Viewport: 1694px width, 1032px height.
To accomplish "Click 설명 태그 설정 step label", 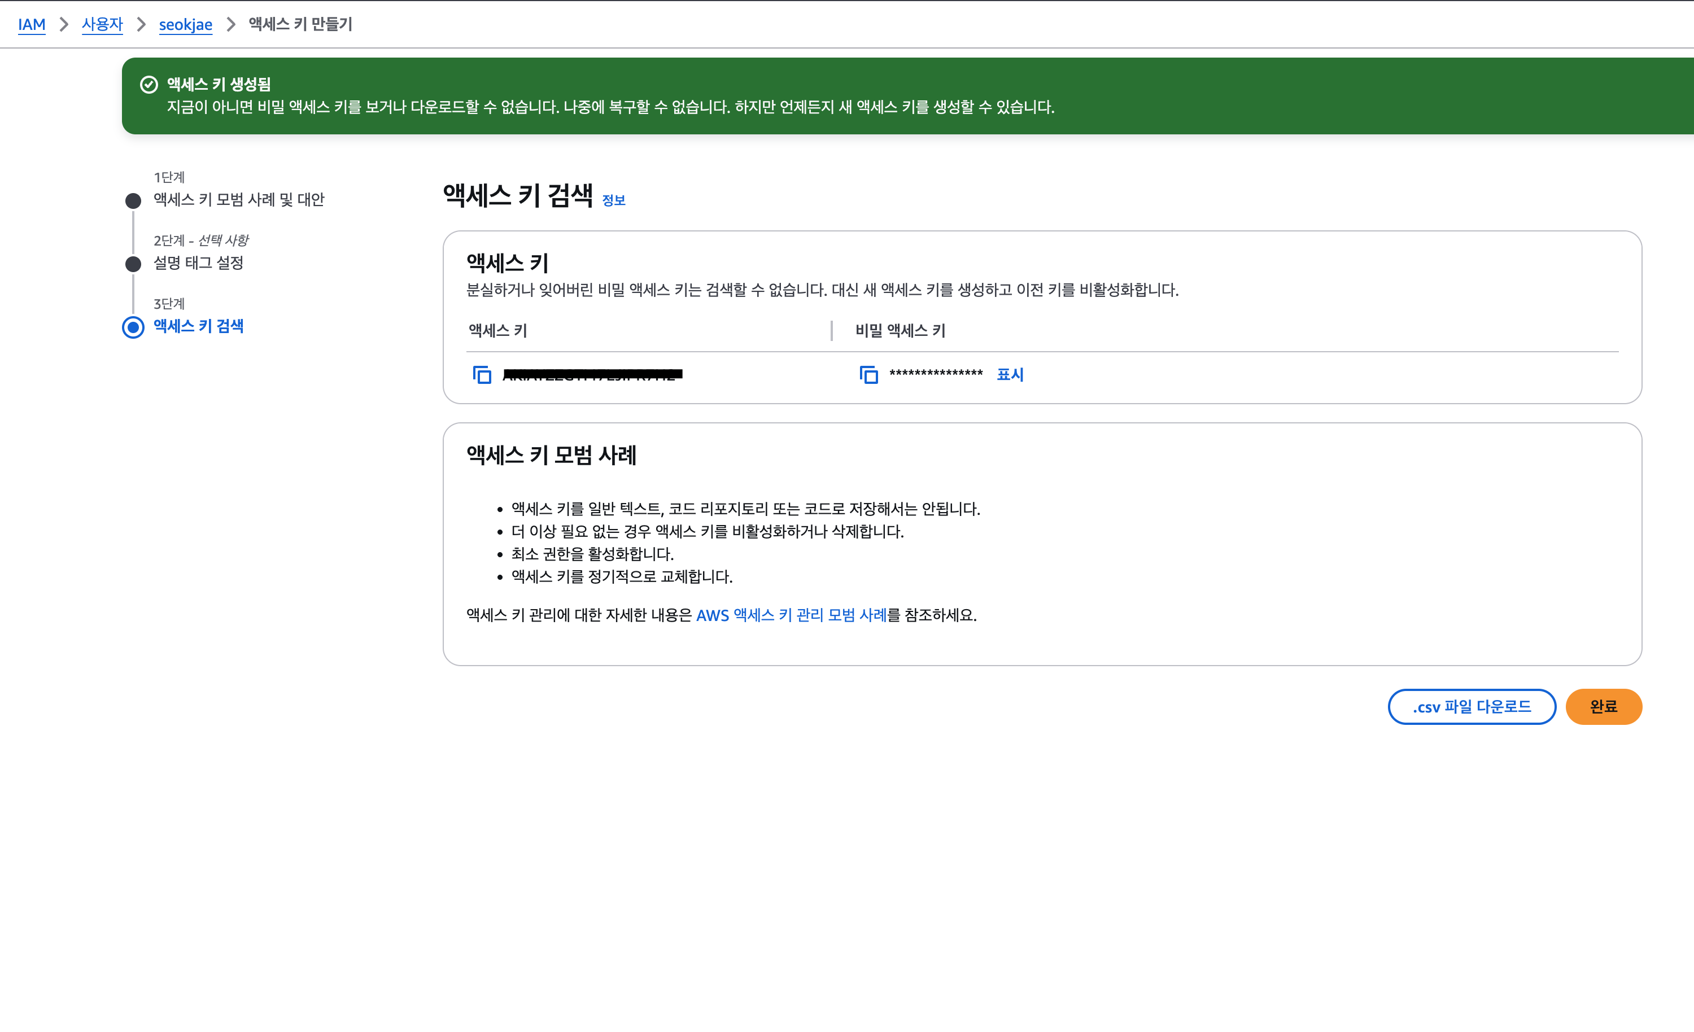I will click(x=198, y=263).
